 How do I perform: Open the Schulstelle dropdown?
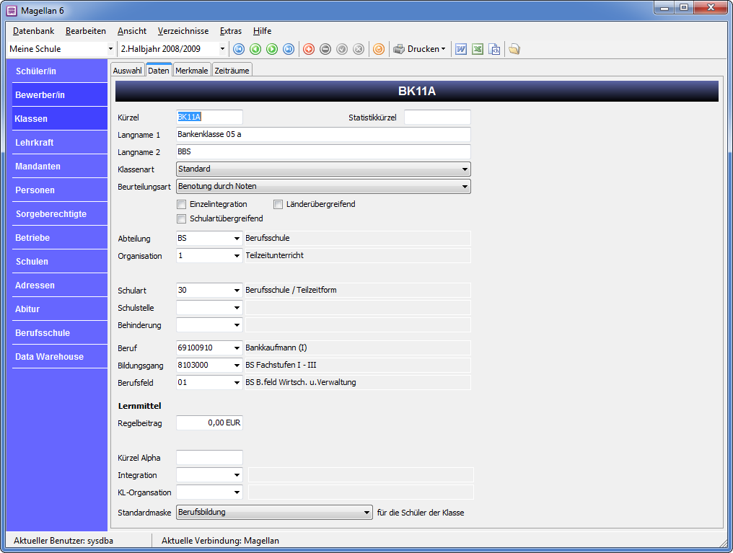point(237,308)
